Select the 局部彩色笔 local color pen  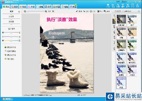pyautogui.click(x=10, y=47)
